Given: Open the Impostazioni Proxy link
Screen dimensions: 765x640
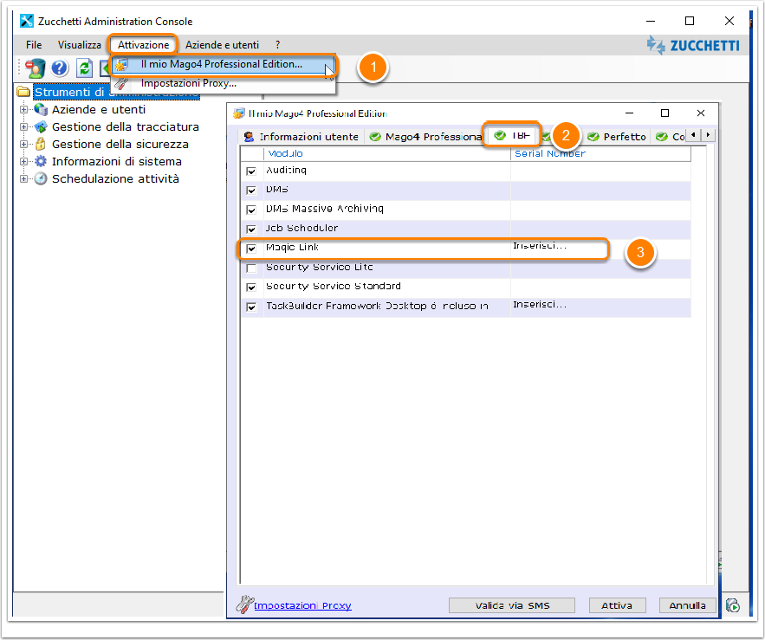Looking at the screenshot, I should [x=302, y=605].
